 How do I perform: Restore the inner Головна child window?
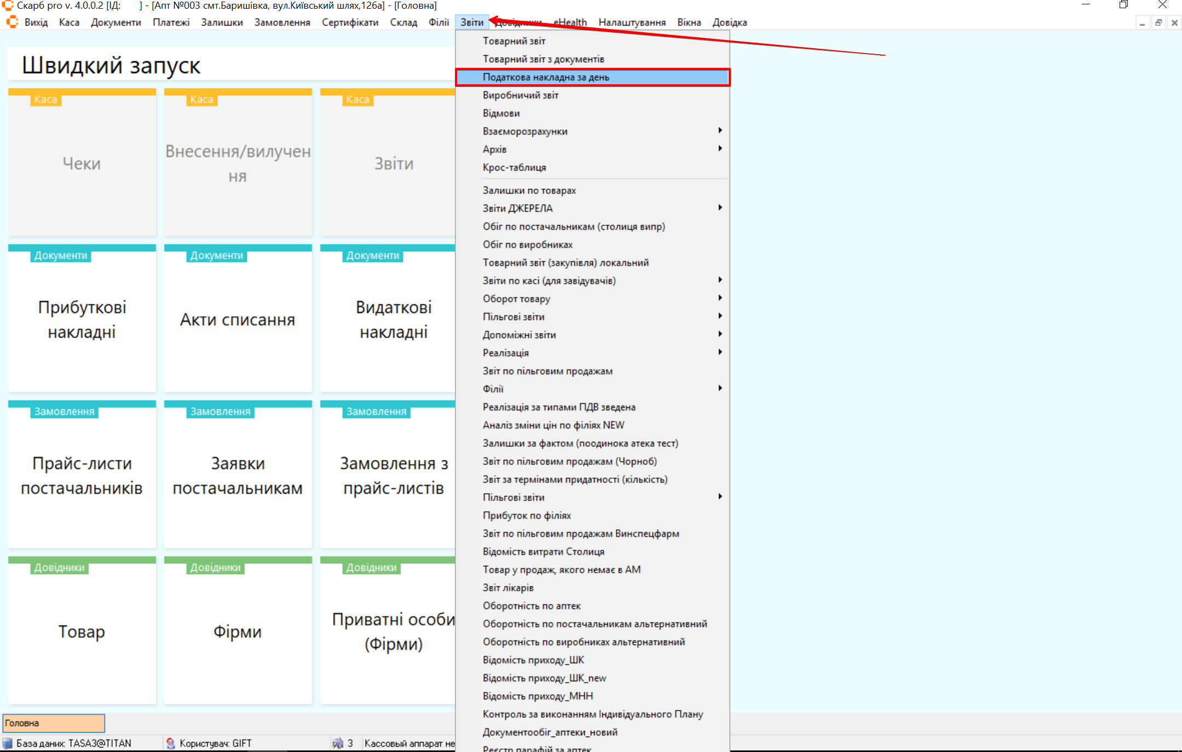pos(1158,23)
